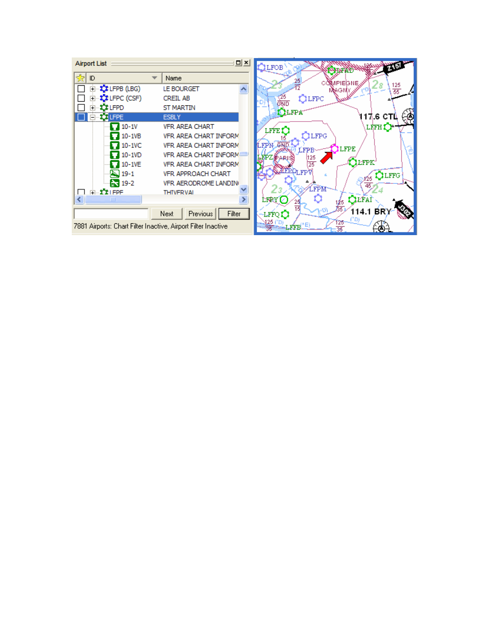Select the ST MARTIN name cell
The image size is (489, 634).
click(x=179, y=108)
